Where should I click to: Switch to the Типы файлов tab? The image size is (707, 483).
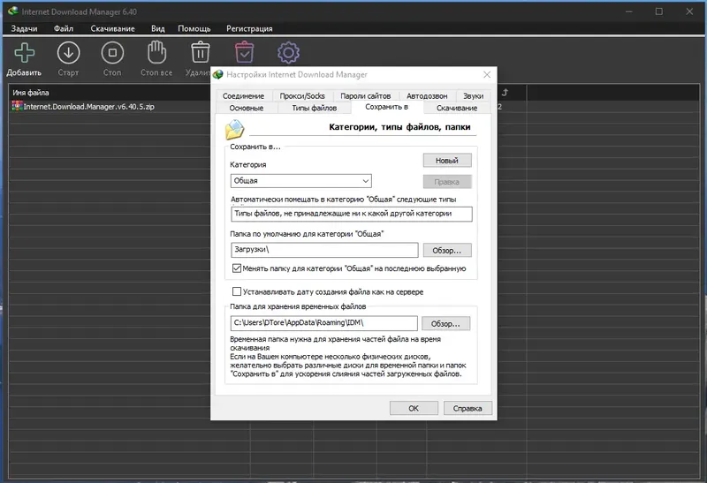(315, 108)
